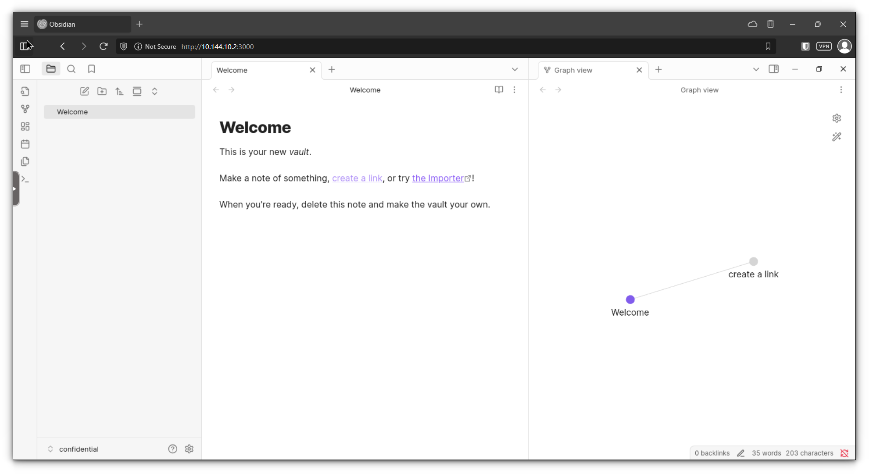Bookmark this page in browser
Viewport: 869px width, 474px height.
pyautogui.click(x=768, y=46)
